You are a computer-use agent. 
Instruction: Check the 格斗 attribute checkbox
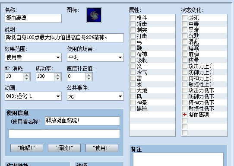[133, 18]
